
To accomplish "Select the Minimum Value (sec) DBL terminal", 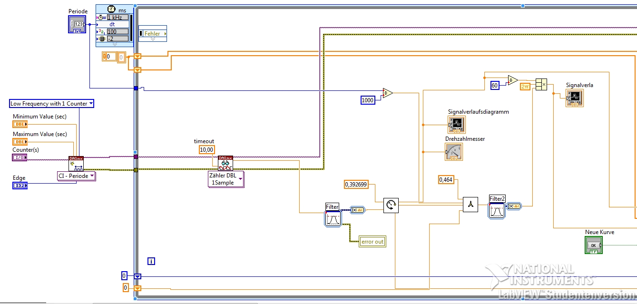I will tap(20, 124).
